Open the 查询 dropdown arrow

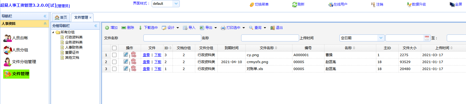click(x=265, y=28)
